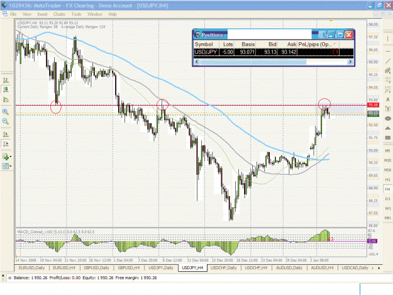Select the rectangle drawing tool
The width and height of the screenshot is (393, 295).
[388, 138]
